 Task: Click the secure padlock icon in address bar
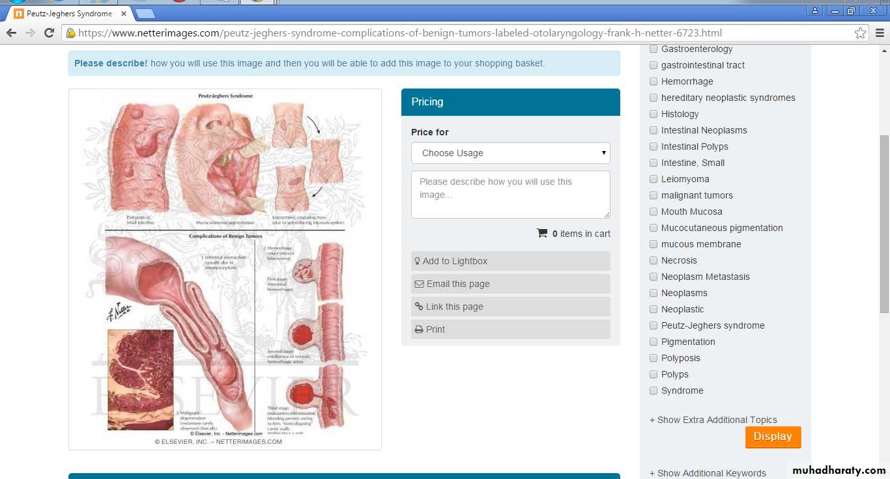[70, 33]
